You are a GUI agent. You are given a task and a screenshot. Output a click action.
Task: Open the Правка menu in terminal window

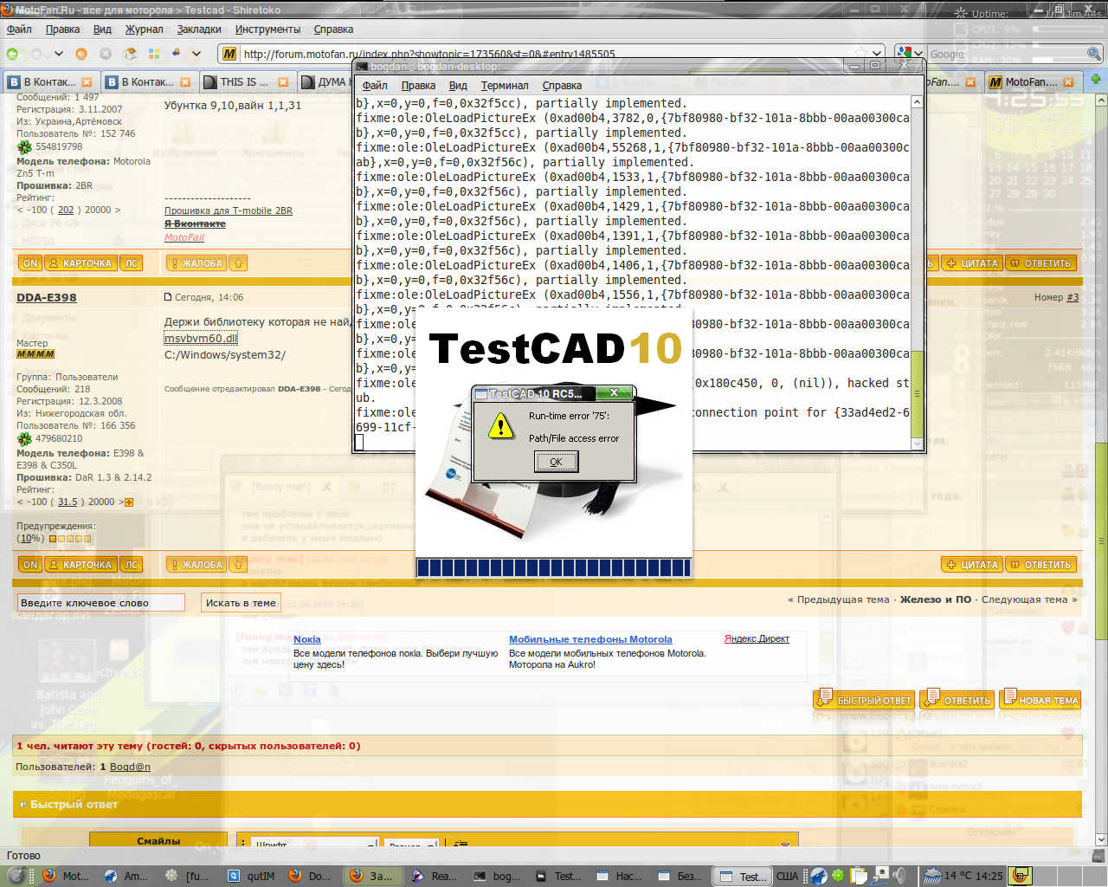(x=418, y=86)
